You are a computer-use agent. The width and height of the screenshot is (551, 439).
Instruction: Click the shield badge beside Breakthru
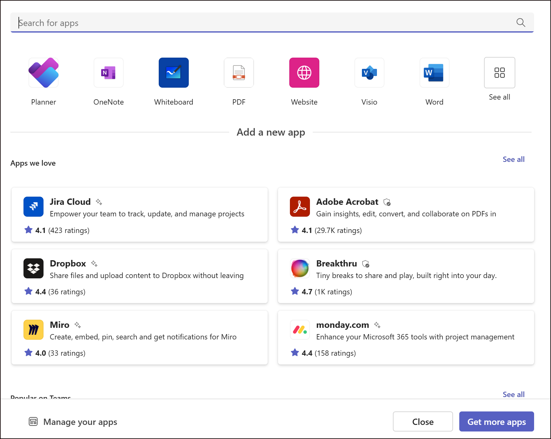(366, 264)
